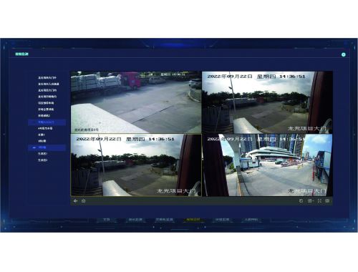This screenshot has width=358, height=272.
Task: Open the split-screen grid layout selector
Action: (x=311, y=201)
